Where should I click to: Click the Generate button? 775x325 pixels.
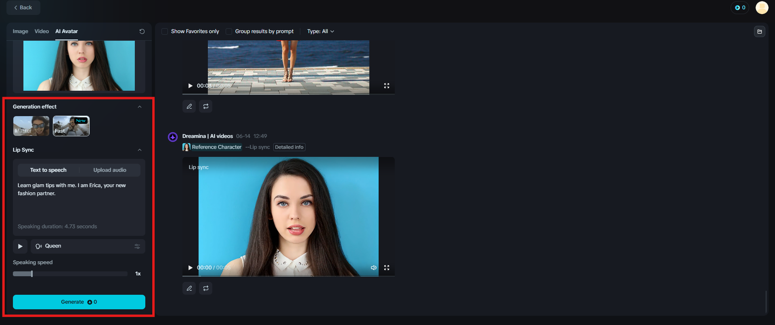coord(79,302)
